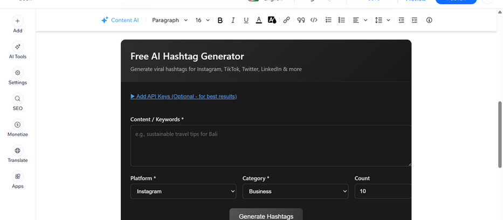
Task: Increase paragraph indent
Action: tap(415, 20)
